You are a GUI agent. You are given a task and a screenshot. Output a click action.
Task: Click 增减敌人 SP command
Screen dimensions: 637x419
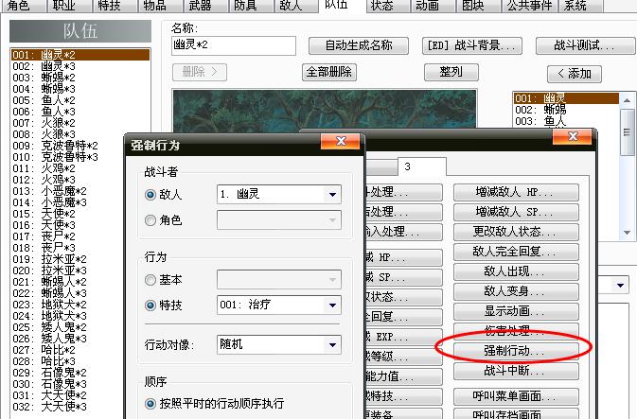coord(516,213)
